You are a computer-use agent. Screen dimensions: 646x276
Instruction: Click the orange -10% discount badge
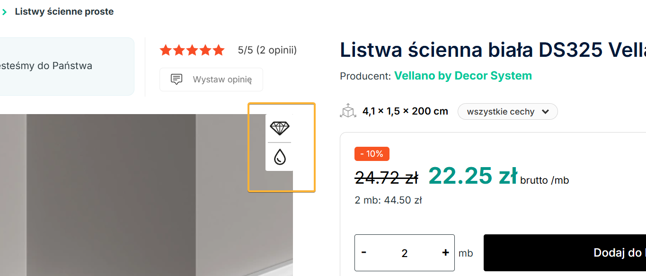point(372,154)
